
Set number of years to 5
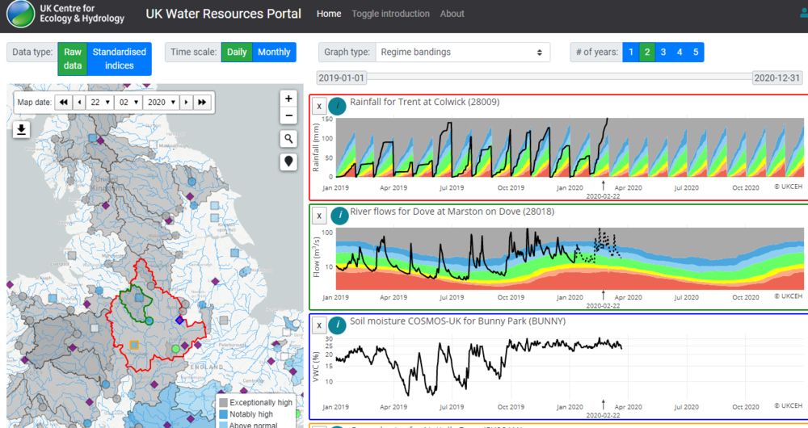pos(695,52)
